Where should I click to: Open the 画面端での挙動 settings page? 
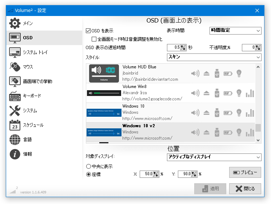(x=44, y=81)
